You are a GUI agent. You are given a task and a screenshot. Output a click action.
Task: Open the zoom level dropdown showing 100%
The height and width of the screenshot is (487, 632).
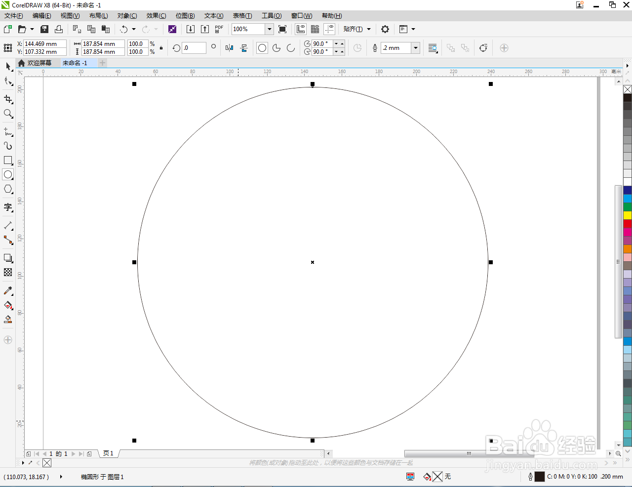click(270, 29)
